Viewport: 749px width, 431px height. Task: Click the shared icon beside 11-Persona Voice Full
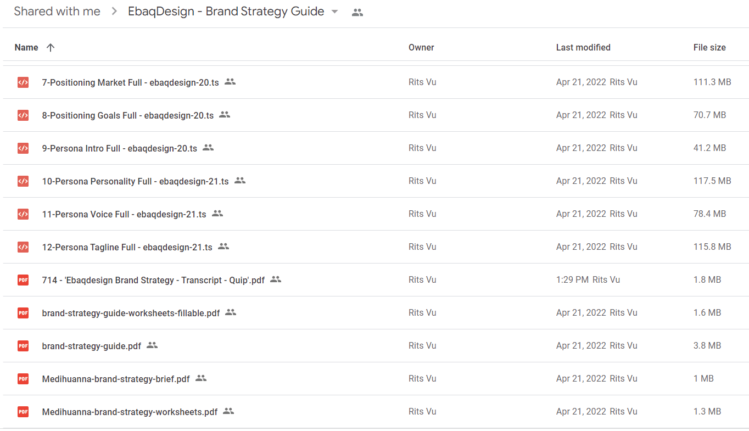point(217,214)
